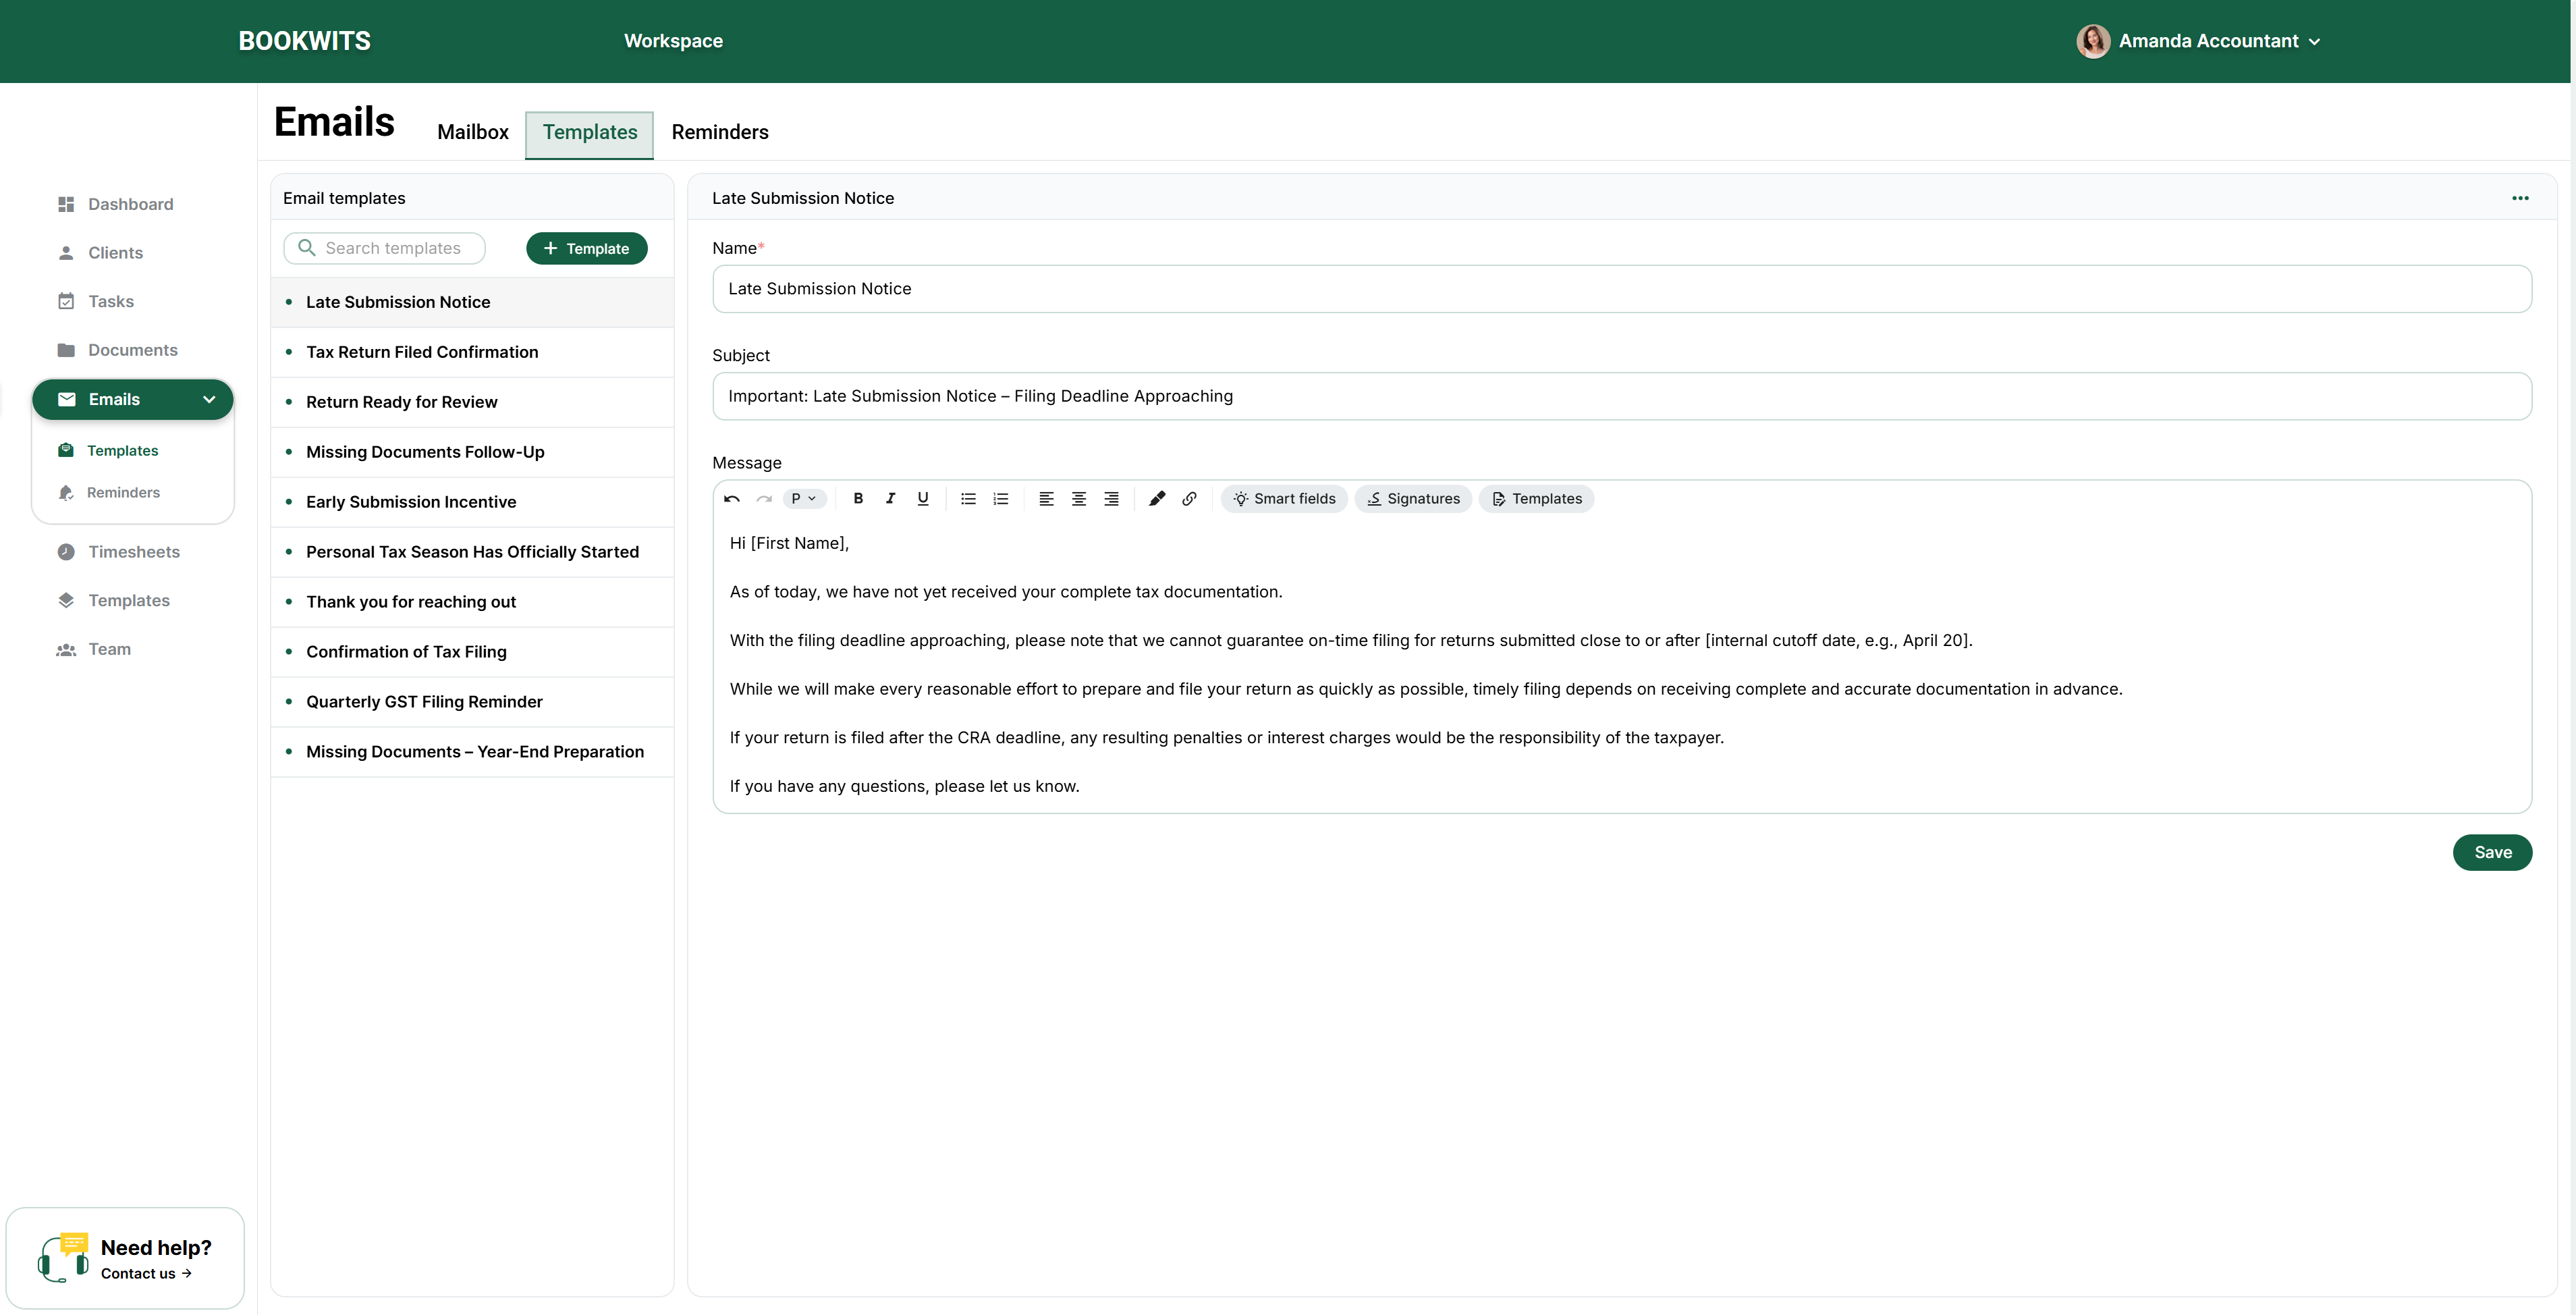Center-align the message text
The image size is (2576, 1315).
pyautogui.click(x=1078, y=499)
